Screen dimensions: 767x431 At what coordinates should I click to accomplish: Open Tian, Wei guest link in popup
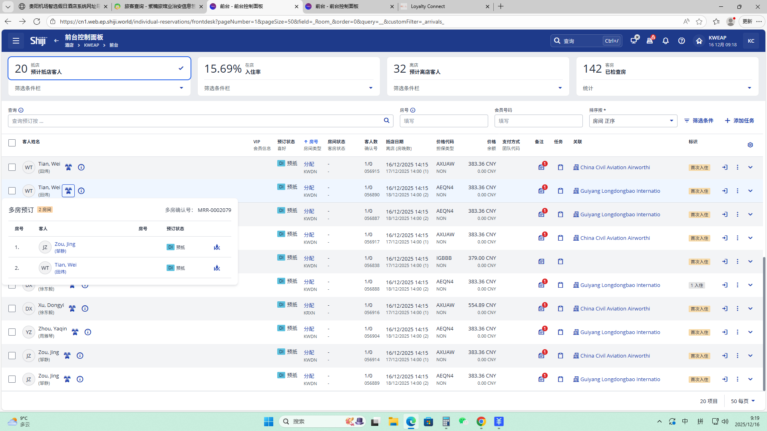click(x=66, y=265)
